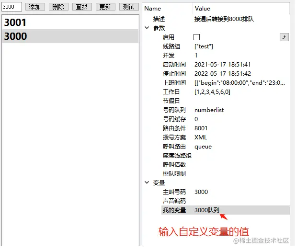Click 启动时间 value 2021-05-17 18:51:41
The height and width of the screenshot is (251, 296).
pos(222,65)
